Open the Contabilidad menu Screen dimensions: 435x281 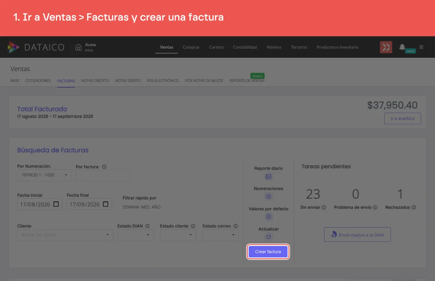tap(245, 47)
